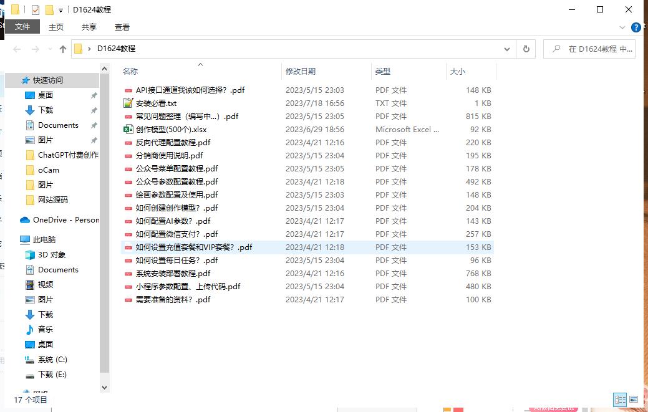Click the PDF icon of 需要准备的资料？.pdf
Image resolution: width=648 pixels, height=412 pixels.
128,300
